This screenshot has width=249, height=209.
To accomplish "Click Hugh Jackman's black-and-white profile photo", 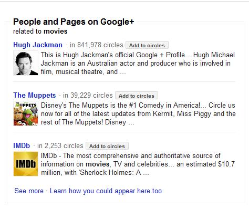I will [x=26, y=63].
